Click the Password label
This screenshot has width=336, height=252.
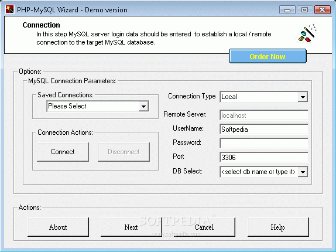(187, 142)
